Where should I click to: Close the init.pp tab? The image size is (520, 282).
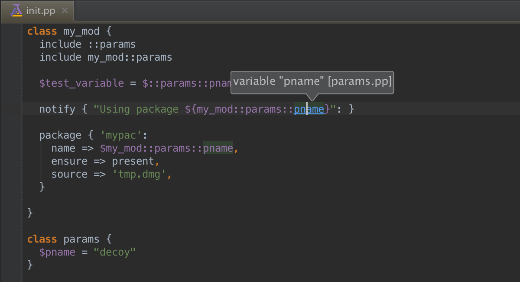tap(65, 10)
